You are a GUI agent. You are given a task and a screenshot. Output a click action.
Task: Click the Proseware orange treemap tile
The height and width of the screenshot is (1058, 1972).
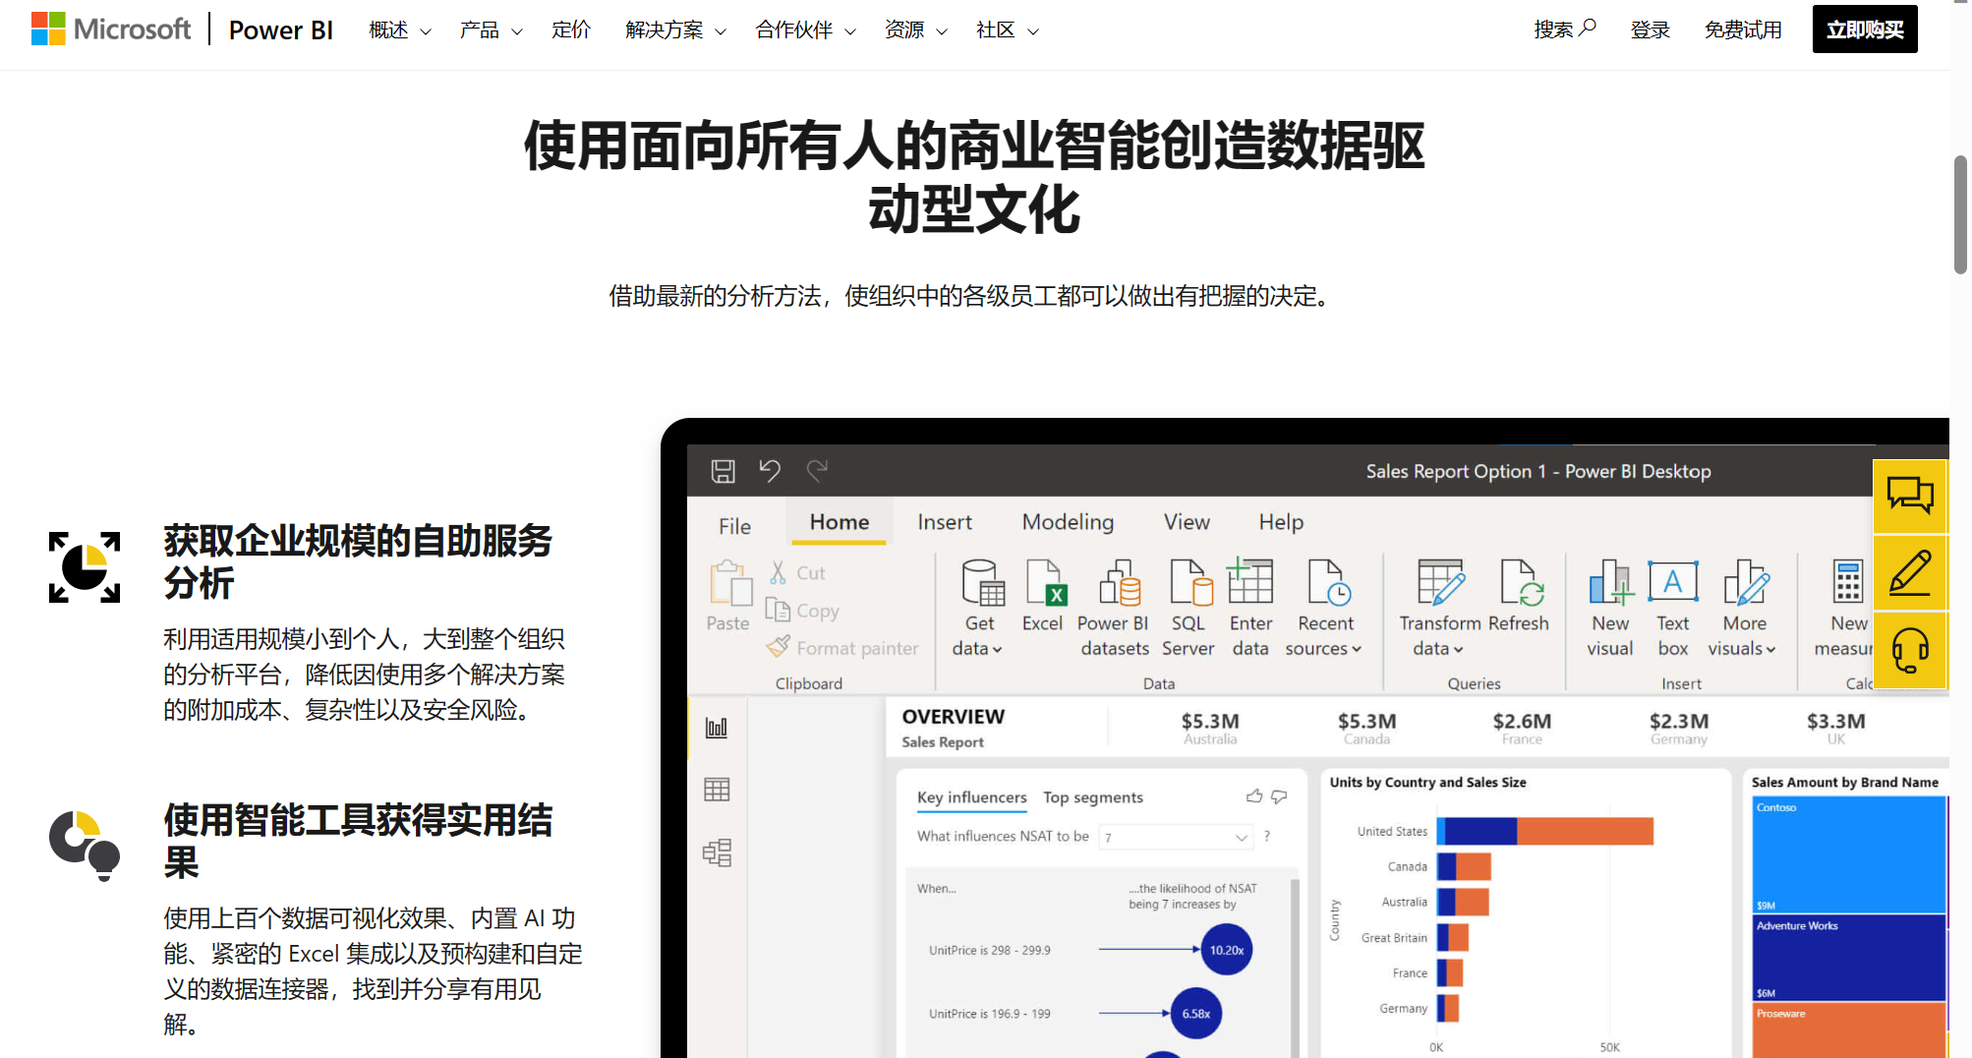[1848, 1029]
